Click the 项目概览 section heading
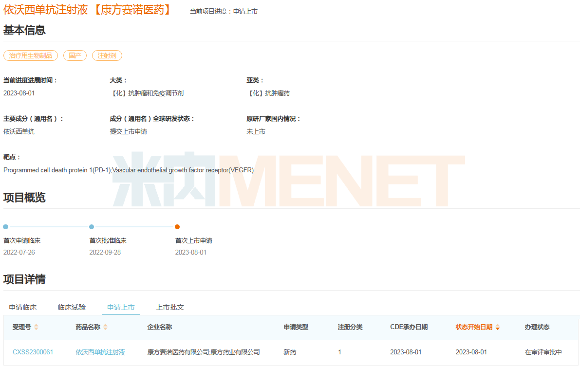 24,197
